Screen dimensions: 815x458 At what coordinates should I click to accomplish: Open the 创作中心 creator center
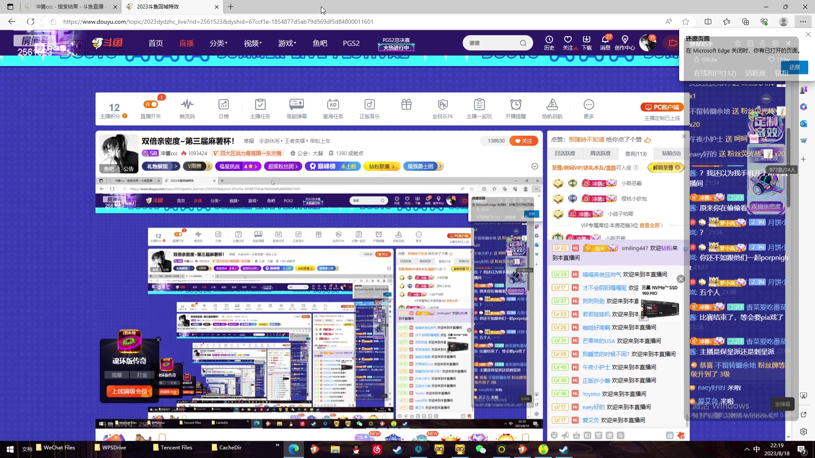click(x=624, y=43)
